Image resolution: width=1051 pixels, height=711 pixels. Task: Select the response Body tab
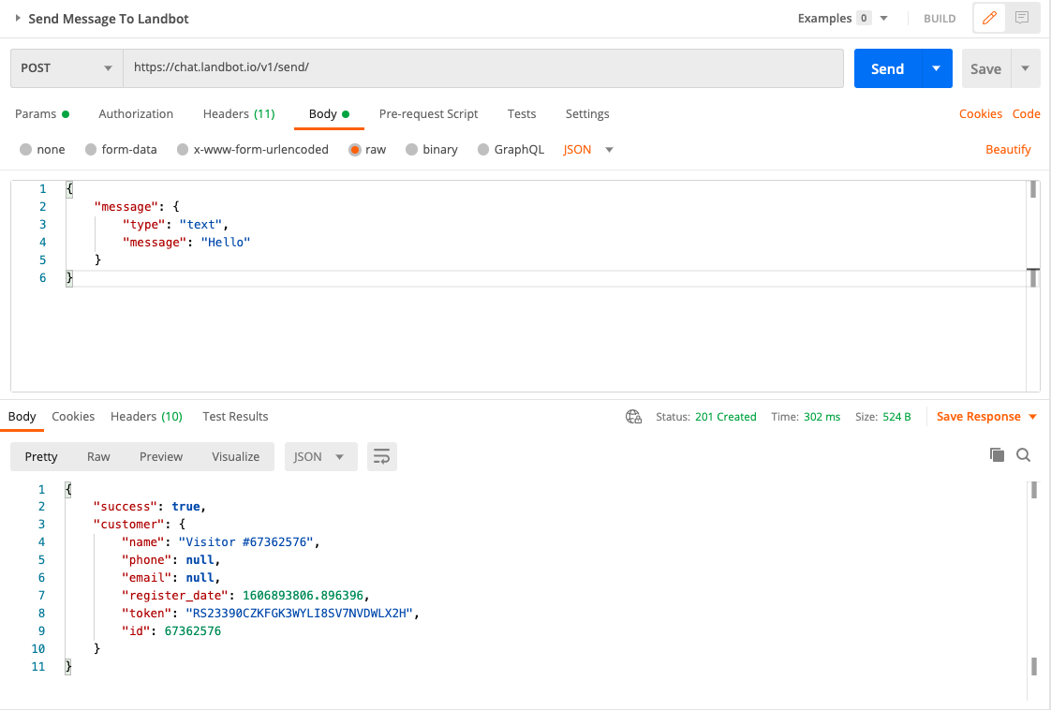coord(22,417)
